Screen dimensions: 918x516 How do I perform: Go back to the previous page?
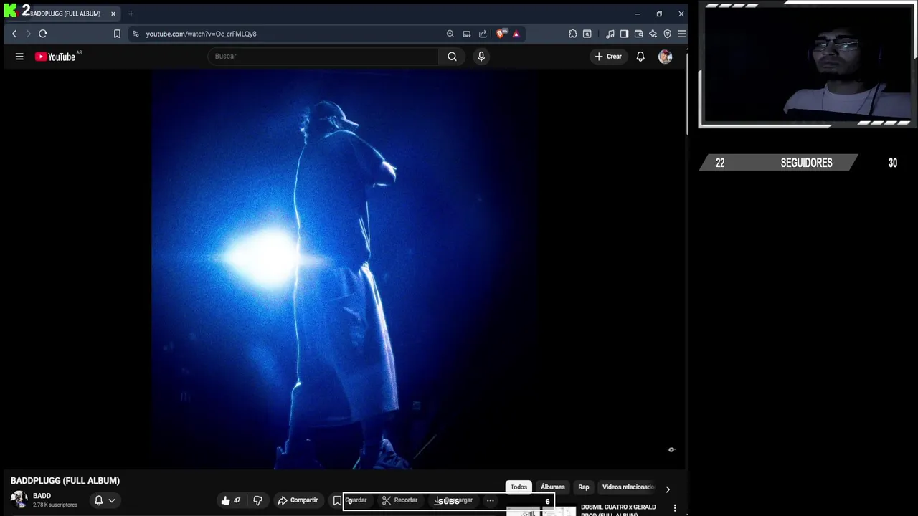(x=14, y=34)
